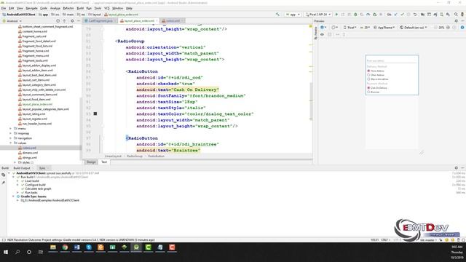The height and width of the screenshot is (262, 466).
Task: Hide the Preview panel using minimize dash
Action: click(x=462, y=21)
